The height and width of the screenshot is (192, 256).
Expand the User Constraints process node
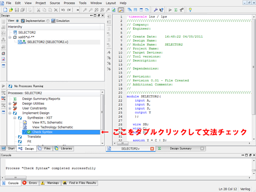(x=10, y=108)
